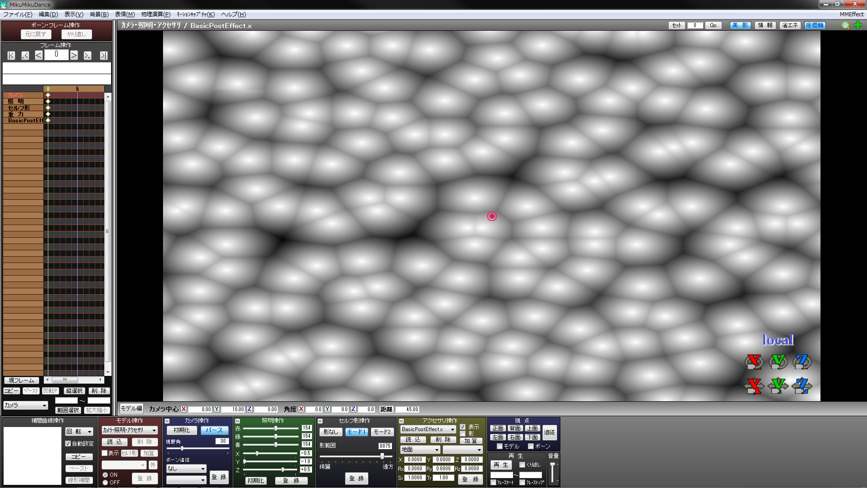The image size is (867, 488).
Task: Collapse the カメラ操作 panel with minus icon
Action: (x=167, y=421)
